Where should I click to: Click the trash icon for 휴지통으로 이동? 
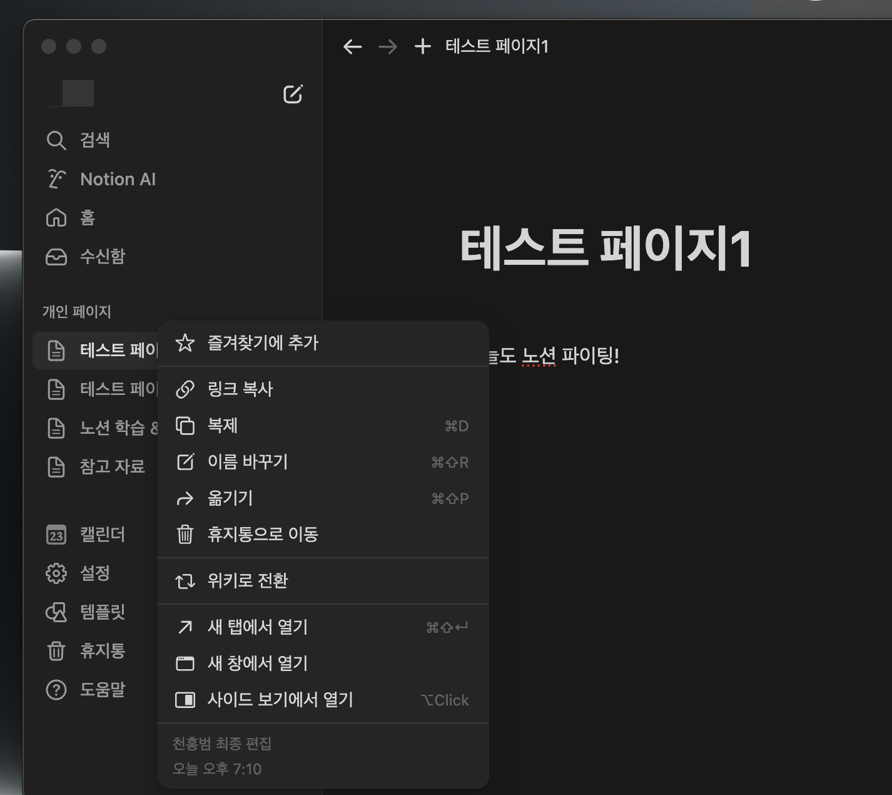(185, 535)
